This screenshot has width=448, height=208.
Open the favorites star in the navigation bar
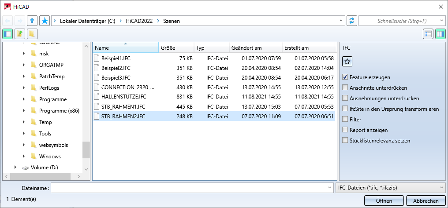pyautogui.click(x=45, y=21)
